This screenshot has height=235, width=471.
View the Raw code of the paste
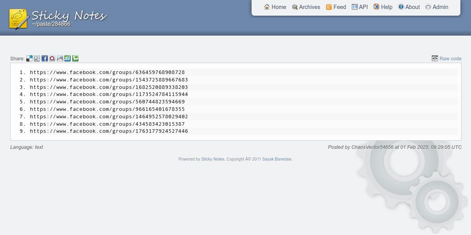447,59
